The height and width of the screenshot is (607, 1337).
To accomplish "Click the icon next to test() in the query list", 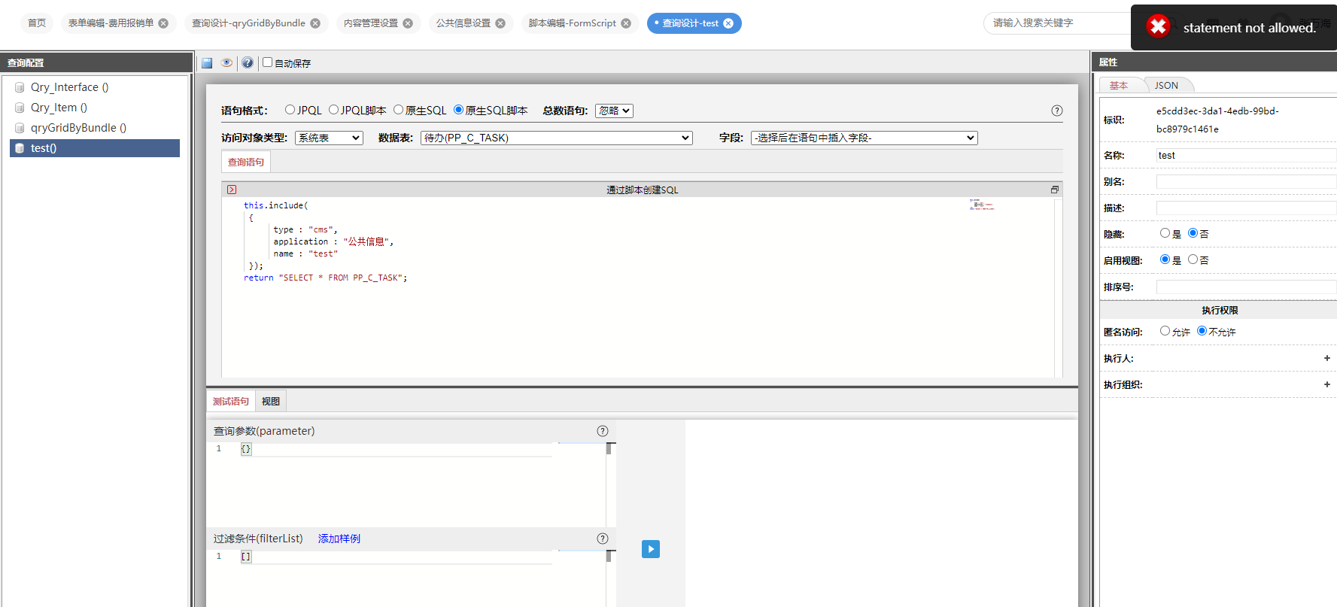I will (x=20, y=148).
